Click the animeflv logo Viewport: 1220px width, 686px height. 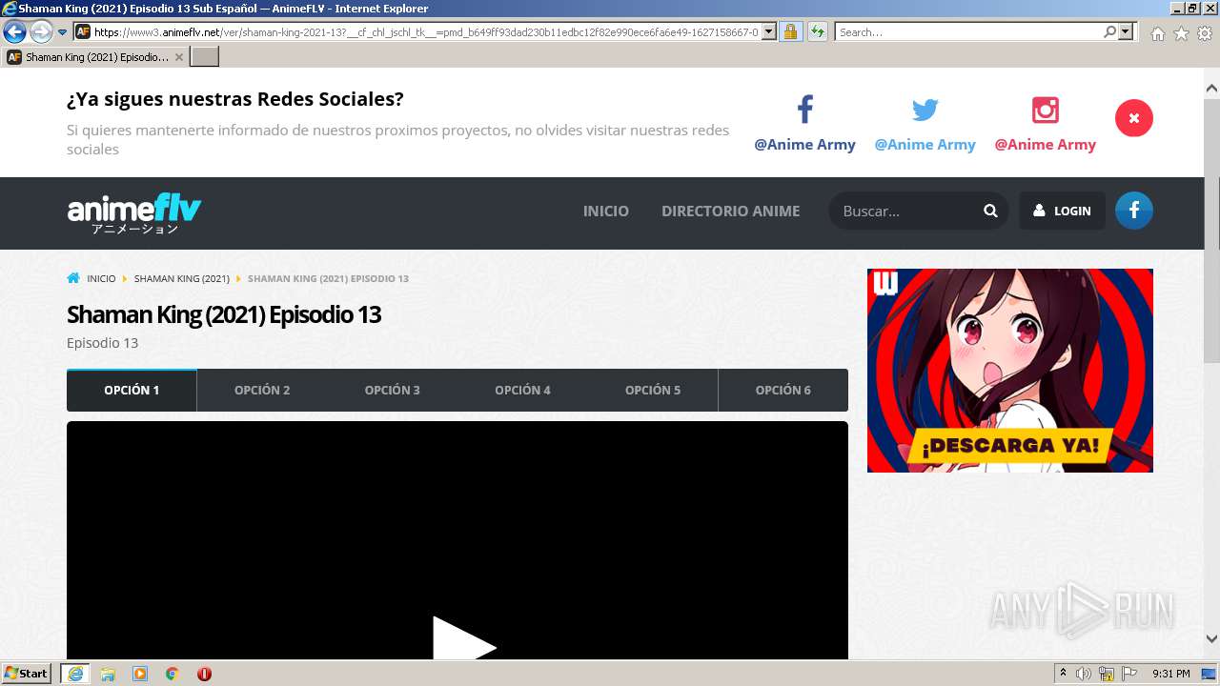coord(134,213)
